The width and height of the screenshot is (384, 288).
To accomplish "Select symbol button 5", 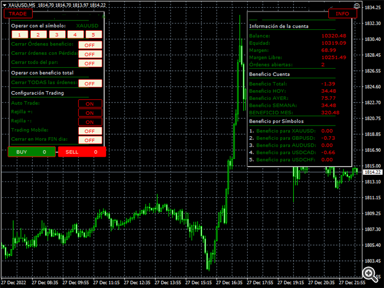I will click(x=94, y=34).
